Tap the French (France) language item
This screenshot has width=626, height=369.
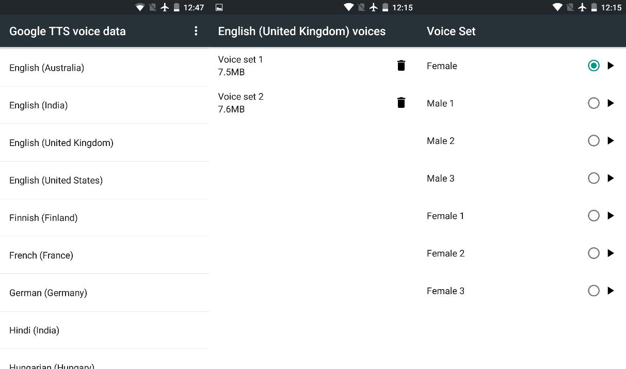[x=41, y=255]
